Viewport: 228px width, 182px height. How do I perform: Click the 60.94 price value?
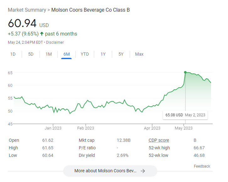[x=22, y=23]
